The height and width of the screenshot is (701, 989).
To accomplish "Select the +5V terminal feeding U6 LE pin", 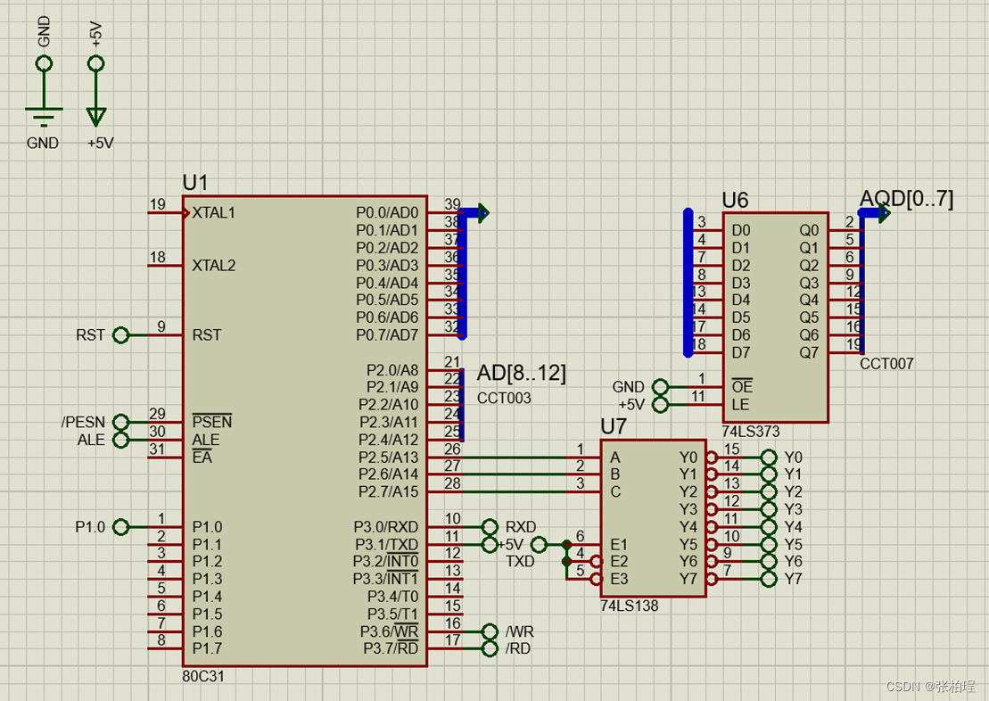I will tap(660, 404).
